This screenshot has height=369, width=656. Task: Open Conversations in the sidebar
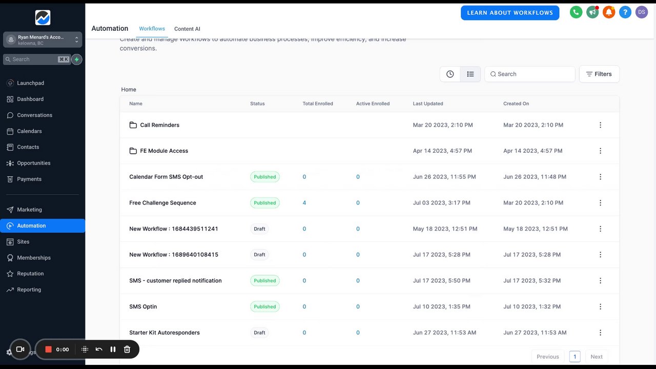click(34, 115)
